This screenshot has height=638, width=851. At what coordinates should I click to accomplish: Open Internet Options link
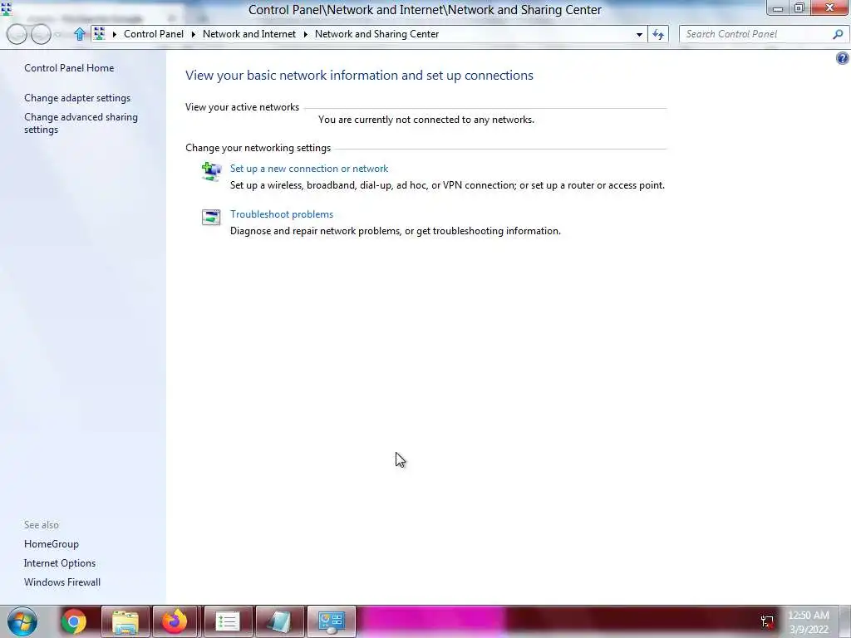point(60,563)
